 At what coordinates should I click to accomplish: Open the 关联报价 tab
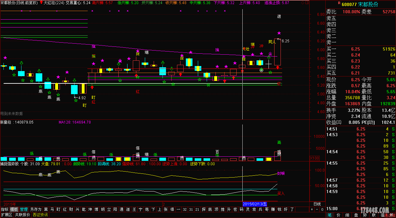pos(22,215)
